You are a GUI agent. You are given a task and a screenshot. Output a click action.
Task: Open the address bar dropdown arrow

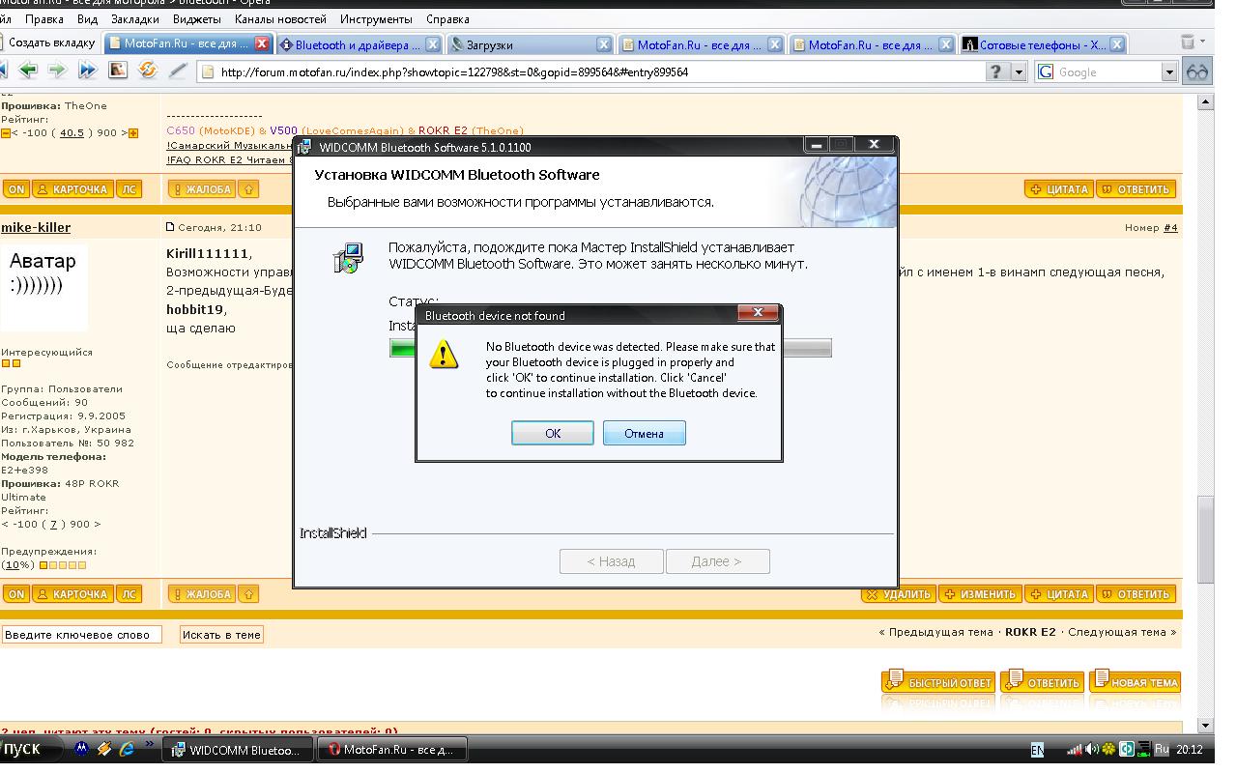pyautogui.click(x=1019, y=72)
